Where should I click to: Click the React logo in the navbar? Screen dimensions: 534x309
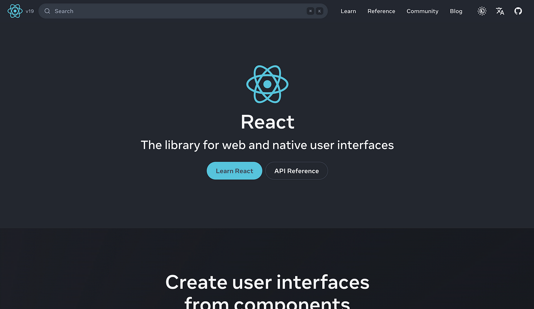point(15,11)
